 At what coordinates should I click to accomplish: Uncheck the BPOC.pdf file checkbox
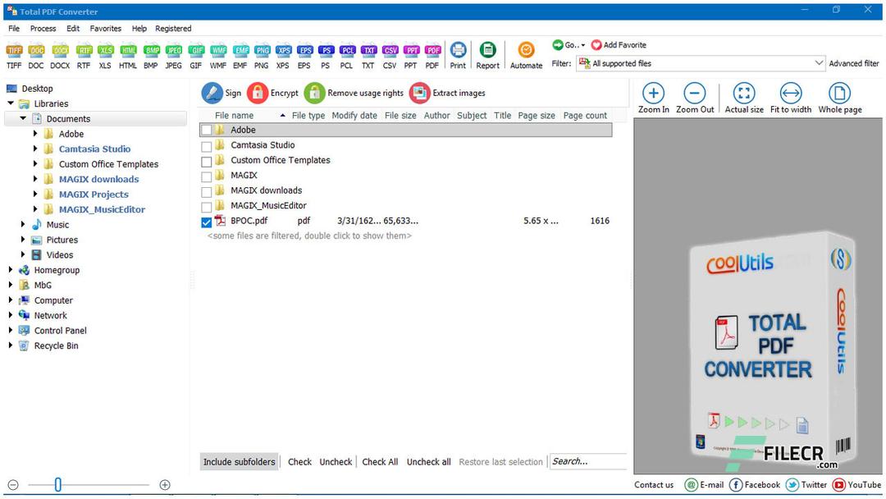pos(207,222)
